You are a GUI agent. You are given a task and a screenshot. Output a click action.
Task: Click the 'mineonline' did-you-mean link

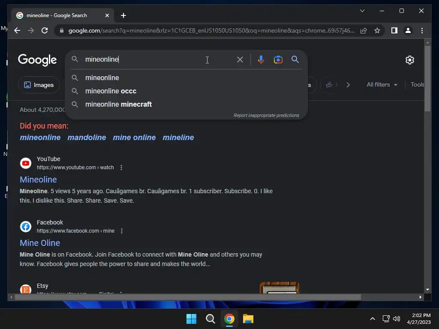(40, 138)
